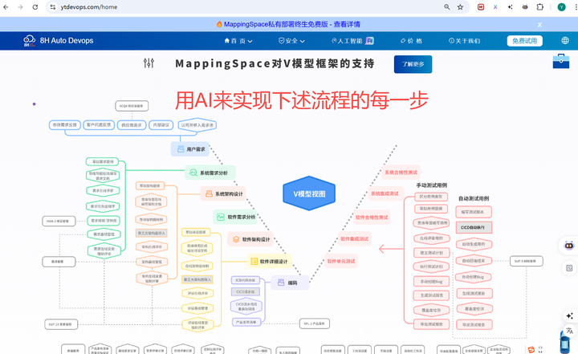Viewport: 578px width, 354px height.
Task: Click the 软件合格性测试 label
Action: [x=372, y=218]
